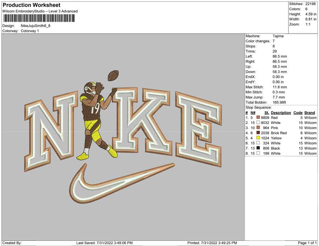Click the barcode under the worksheet title

coord(39,18)
